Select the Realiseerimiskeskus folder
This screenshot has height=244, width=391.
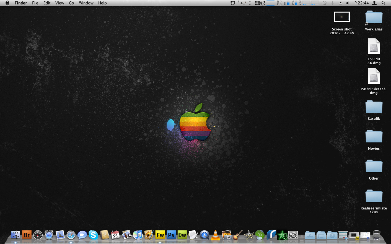coord(374,201)
